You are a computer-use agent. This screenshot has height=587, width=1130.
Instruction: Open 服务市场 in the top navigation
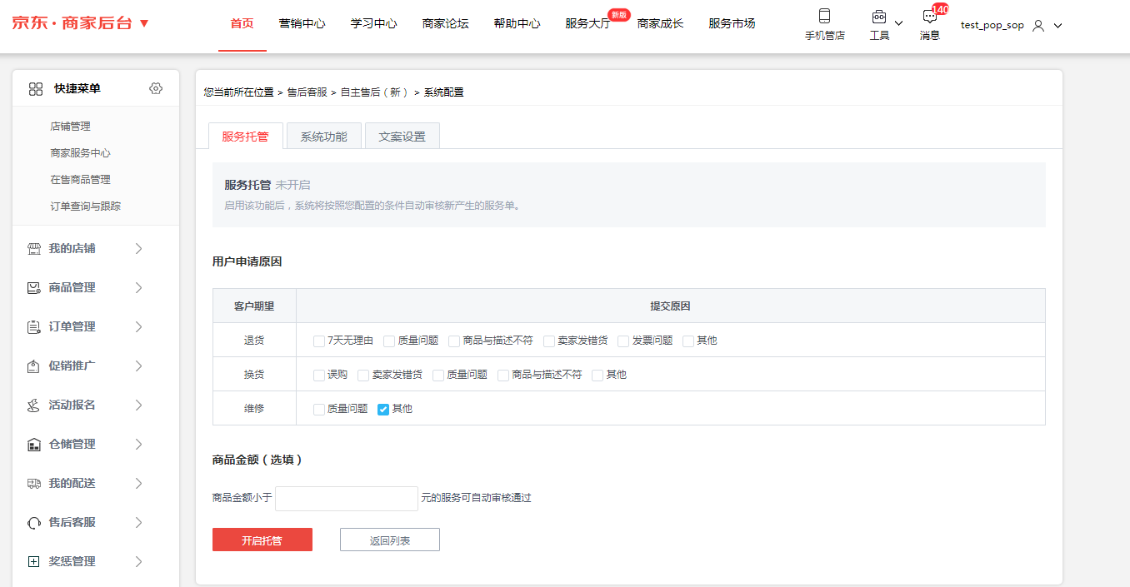[x=732, y=23]
